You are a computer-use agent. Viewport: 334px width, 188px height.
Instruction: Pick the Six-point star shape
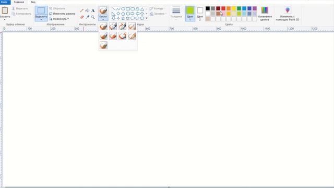point(128,18)
